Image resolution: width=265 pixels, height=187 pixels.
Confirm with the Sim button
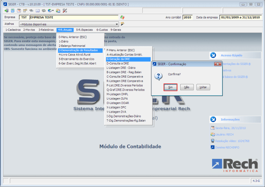[170, 87]
